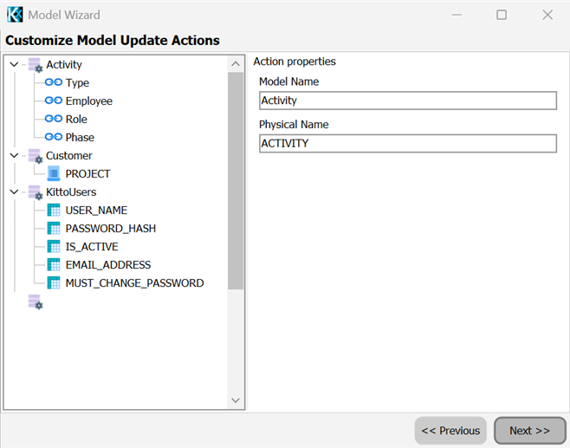Collapse the KittoUsers tree node
Viewport: 570px width, 448px height.
click(14, 192)
